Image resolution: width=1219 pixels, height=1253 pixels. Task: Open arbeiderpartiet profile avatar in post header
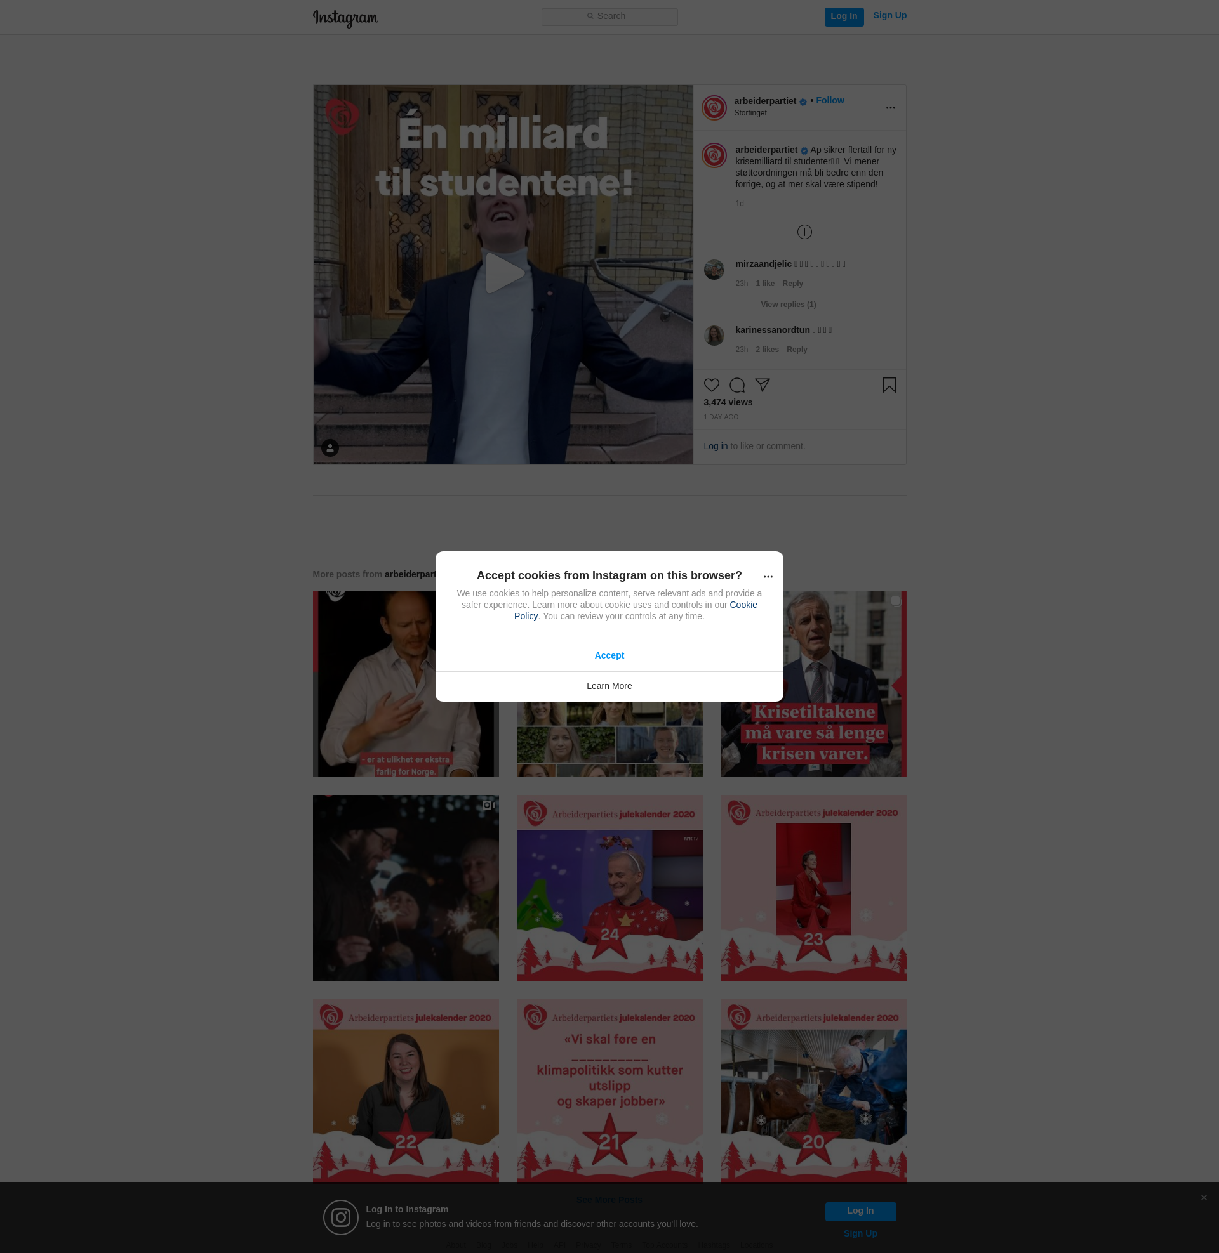(x=714, y=107)
